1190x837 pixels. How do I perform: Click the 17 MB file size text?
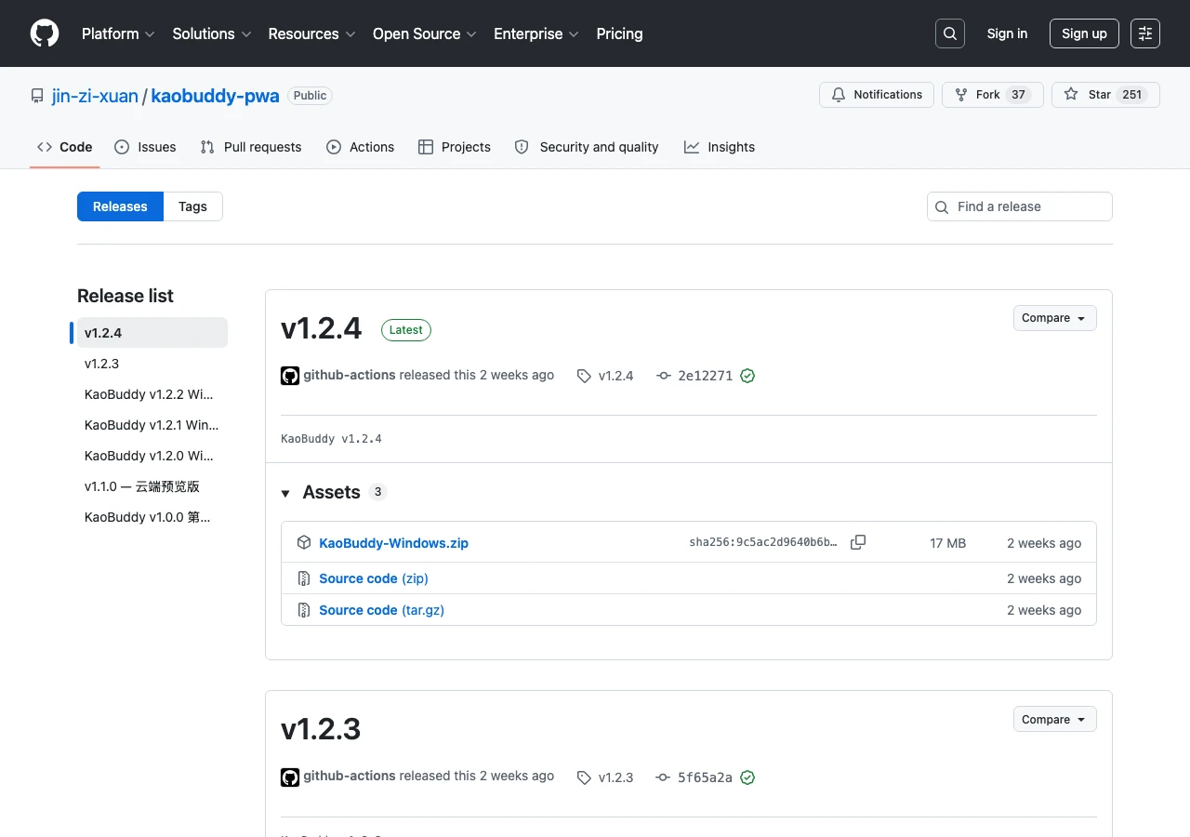(947, 543)
